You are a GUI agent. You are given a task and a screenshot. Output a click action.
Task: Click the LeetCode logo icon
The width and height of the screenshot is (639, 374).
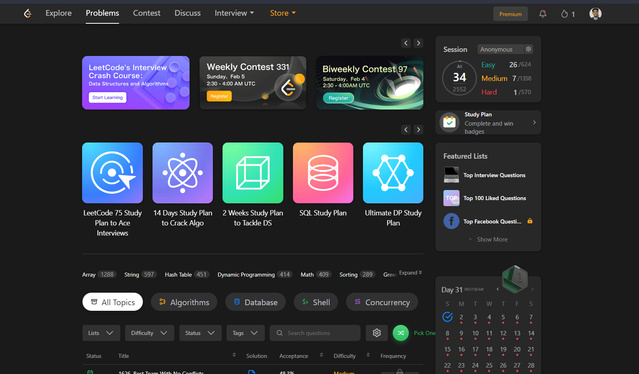coord(28,13)
